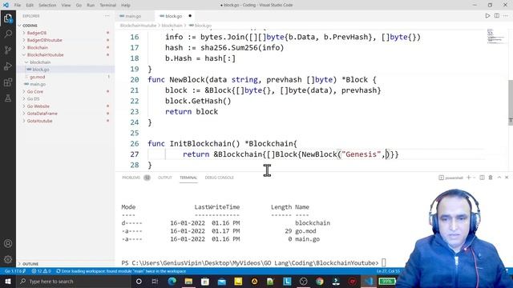The width and height of the screenshot is (513, 288).
Task: Switch to the Output panel tab
Action: point(165,178)
